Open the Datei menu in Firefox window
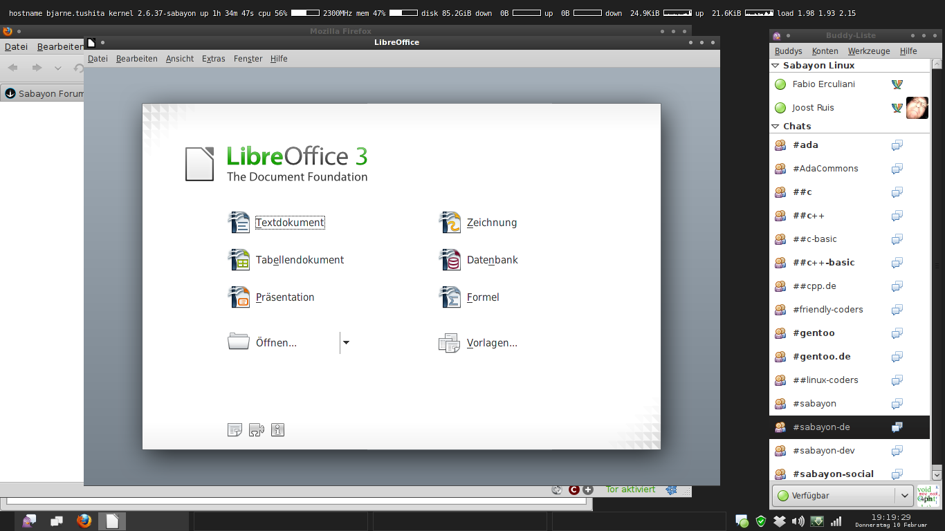The image size is (945, 531). [x=16, y=47]
